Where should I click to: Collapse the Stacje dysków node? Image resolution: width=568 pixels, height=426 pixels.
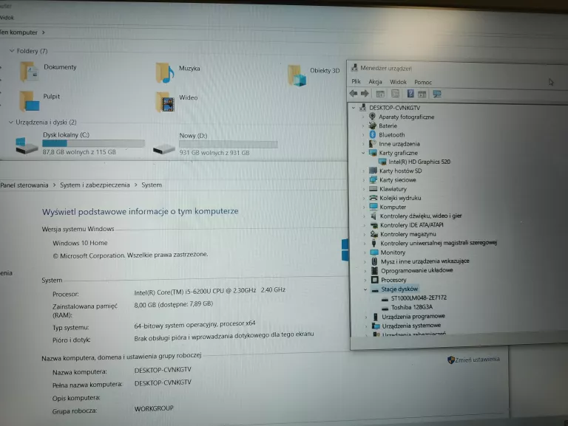365,289
